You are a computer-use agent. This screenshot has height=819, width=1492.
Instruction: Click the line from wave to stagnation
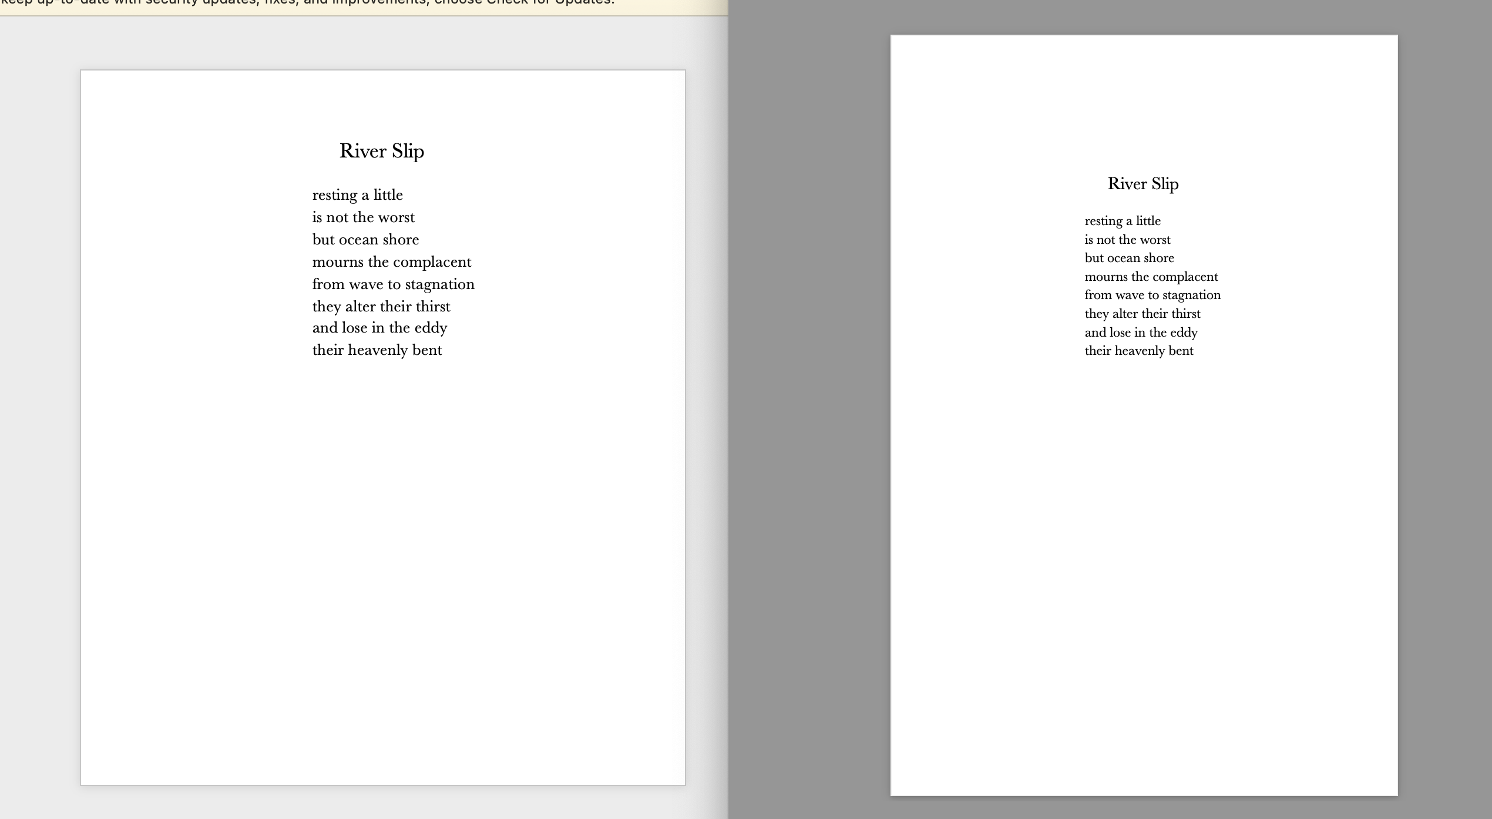[394, 284]
